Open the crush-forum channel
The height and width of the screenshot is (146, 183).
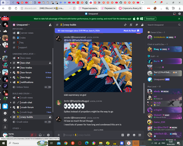[x=32, y=107]
